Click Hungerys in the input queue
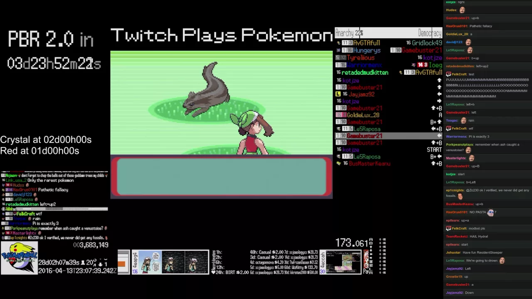 [367, 50]
